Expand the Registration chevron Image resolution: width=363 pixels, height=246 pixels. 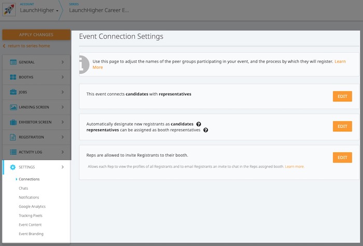pos(63,137)
